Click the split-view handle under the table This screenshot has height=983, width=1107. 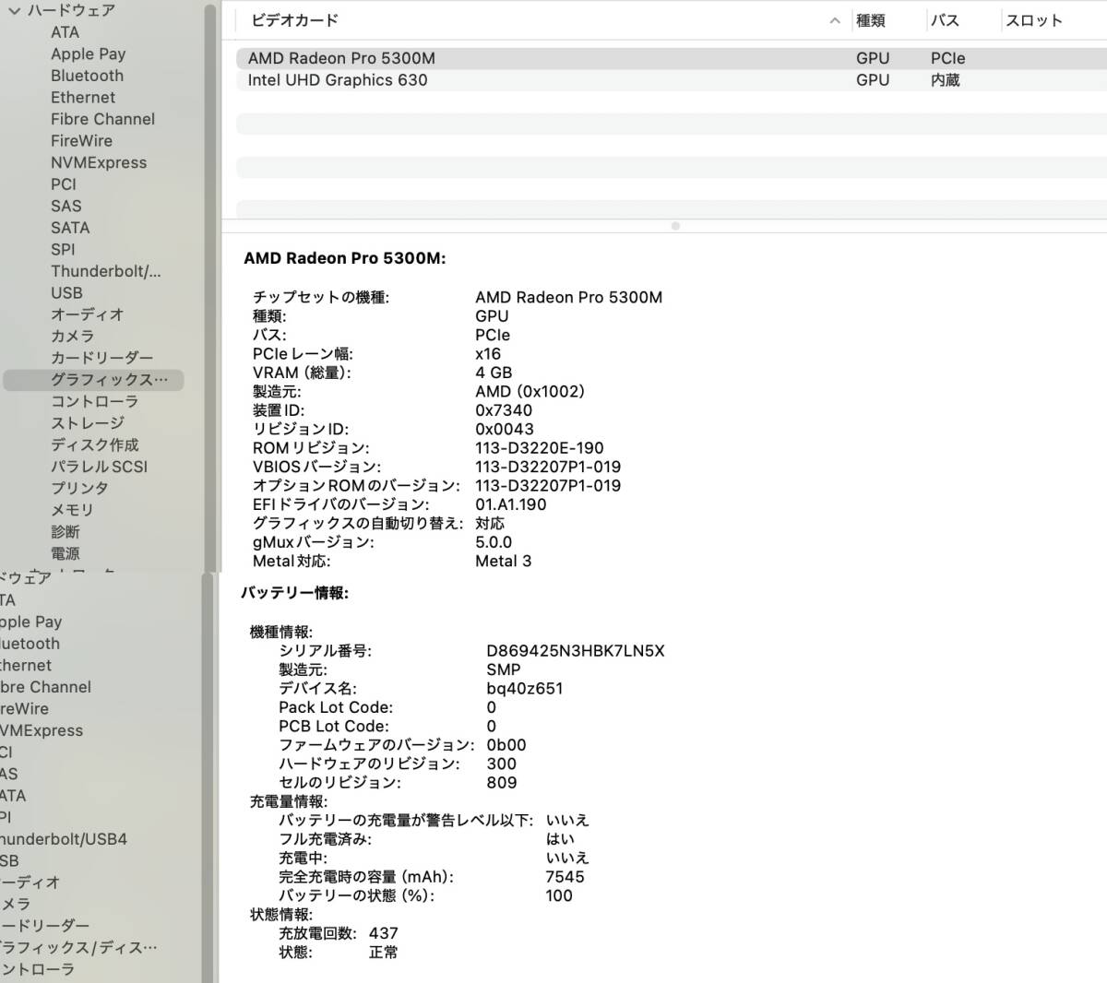pyautogui.click(x=675, y=226)
